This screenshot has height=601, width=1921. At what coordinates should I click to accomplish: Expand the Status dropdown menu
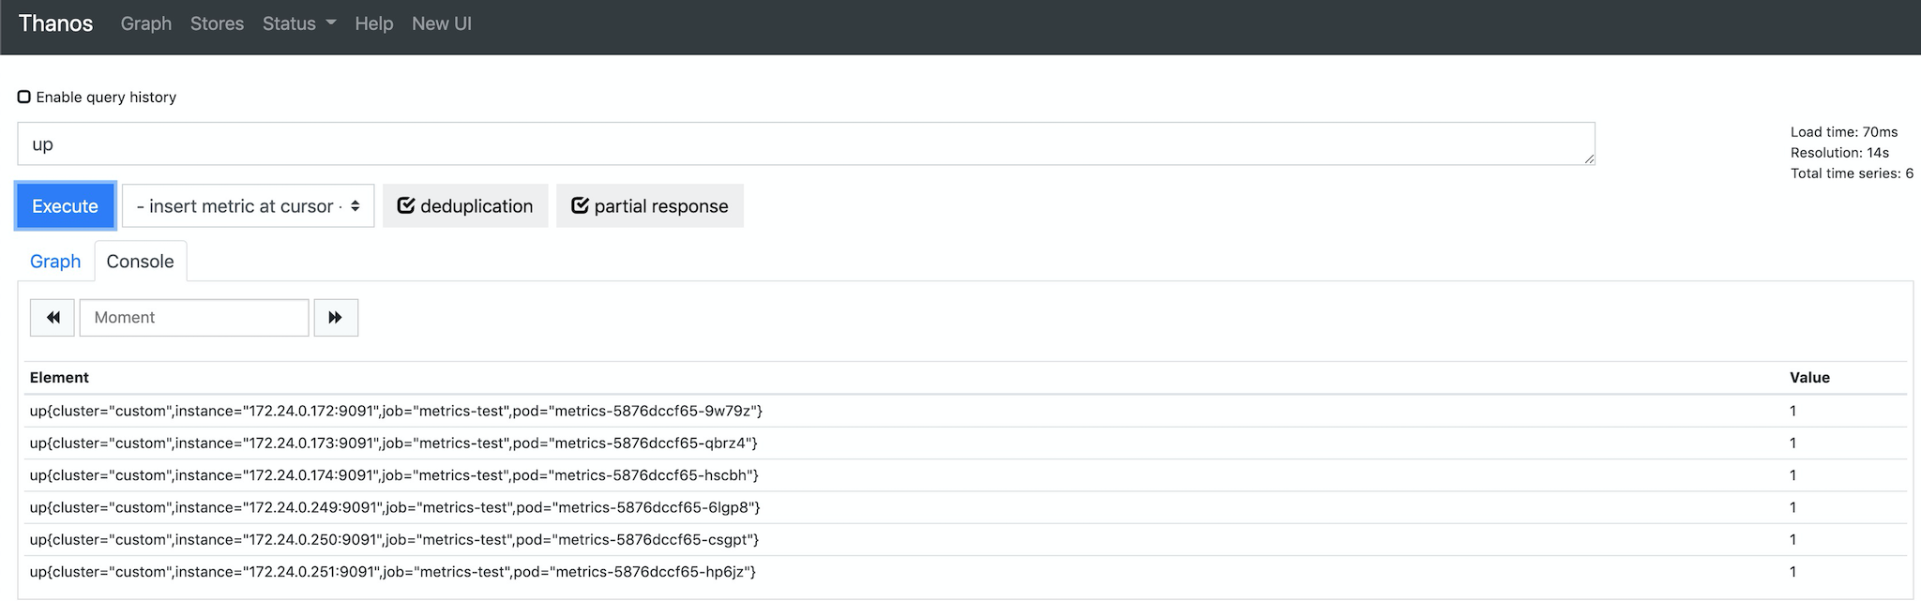[x=299, y=23]
